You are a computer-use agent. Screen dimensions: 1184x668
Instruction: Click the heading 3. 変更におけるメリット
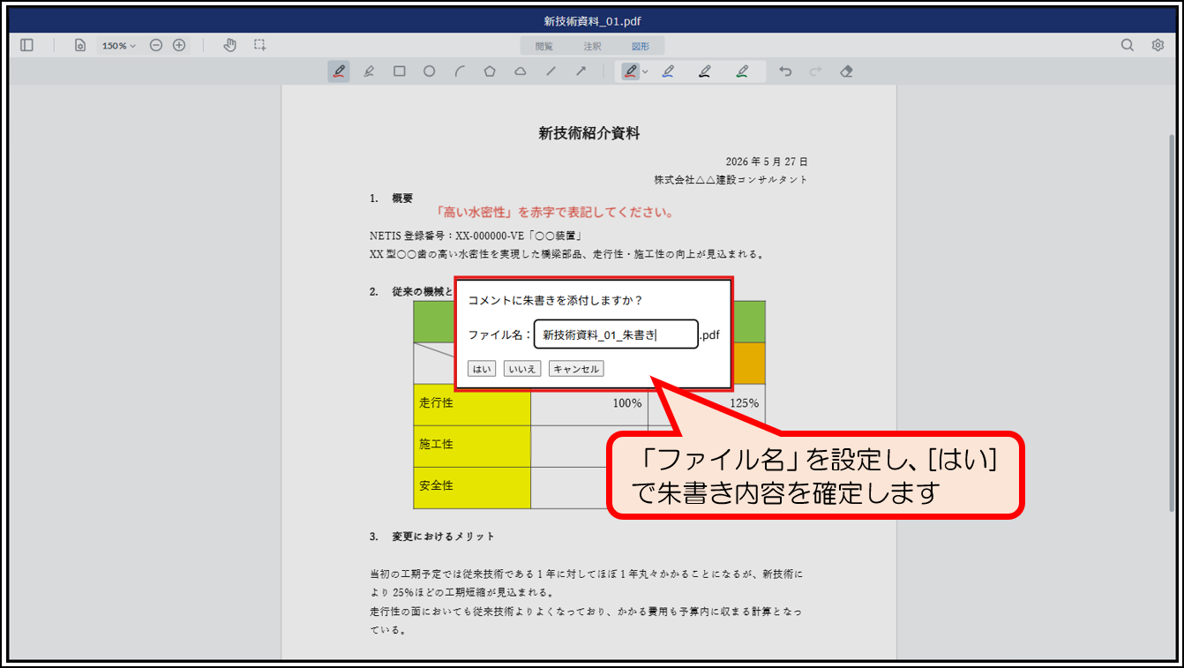click(x=432, y=537)
